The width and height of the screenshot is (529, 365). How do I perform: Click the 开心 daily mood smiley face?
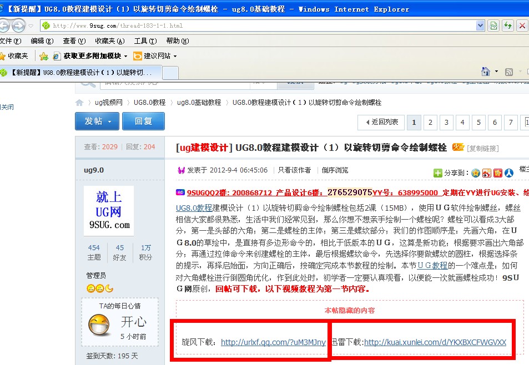click(99, 325)
